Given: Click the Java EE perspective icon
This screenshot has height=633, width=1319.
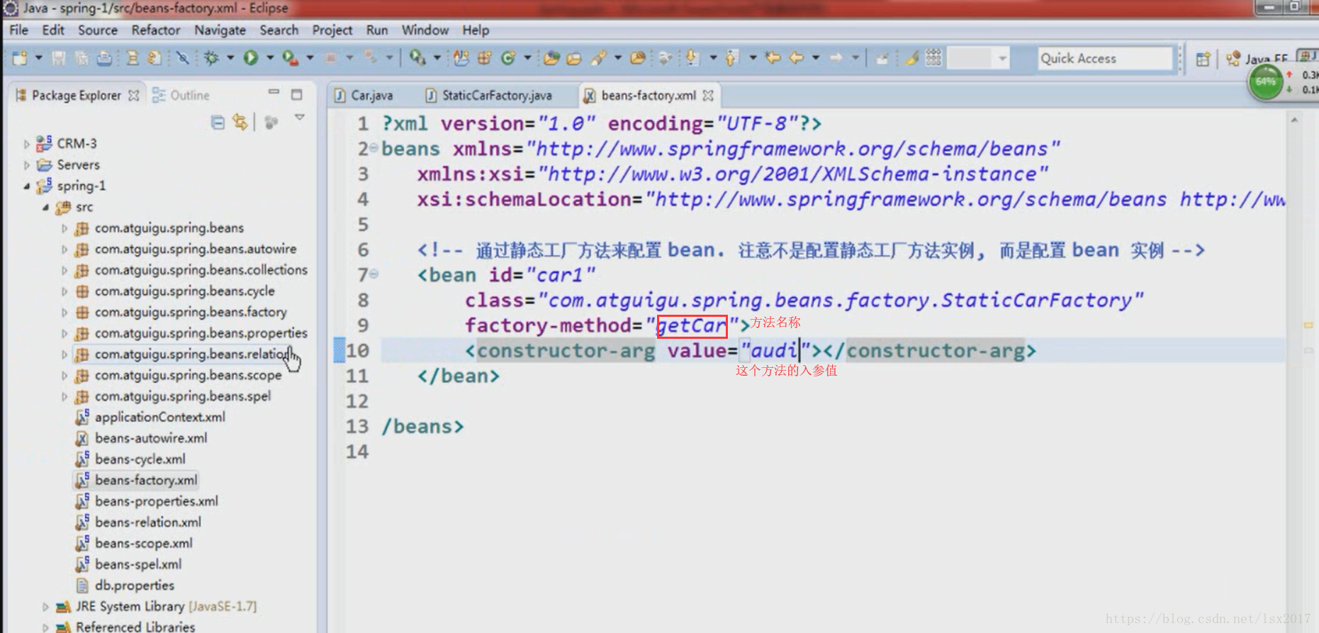Looking at the screenshot, I should pyautogui.click(x=1233, y=59).
